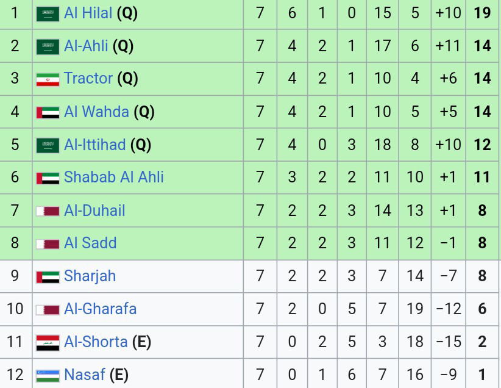Click the Iran flag next to Tractor
Viewport: 501px width, 388px height.
pos(48,79)
